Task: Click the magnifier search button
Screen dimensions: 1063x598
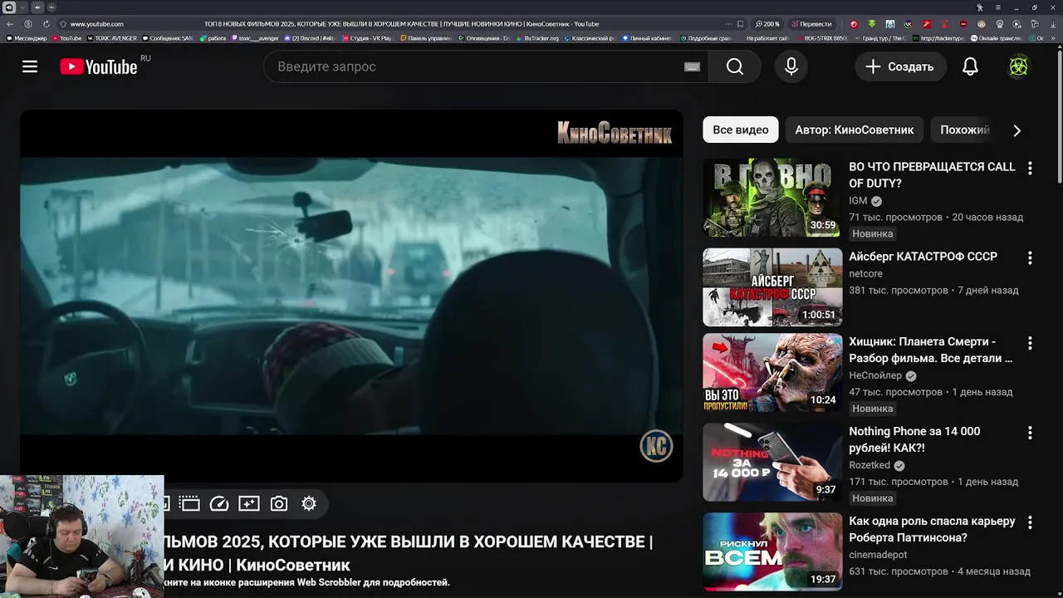Action: pos(735,66)
